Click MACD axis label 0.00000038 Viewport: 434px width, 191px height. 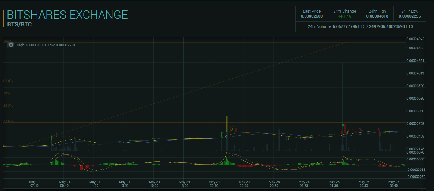click(x=415, y=159)
